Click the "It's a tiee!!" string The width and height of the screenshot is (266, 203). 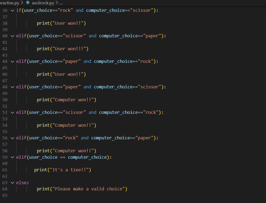click(69, 170)
